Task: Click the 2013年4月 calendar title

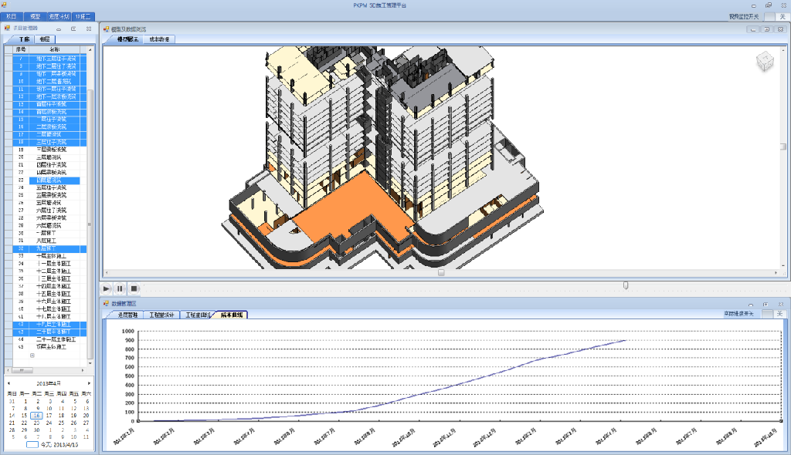Action: pyautogui.click(x=49, y=383)
